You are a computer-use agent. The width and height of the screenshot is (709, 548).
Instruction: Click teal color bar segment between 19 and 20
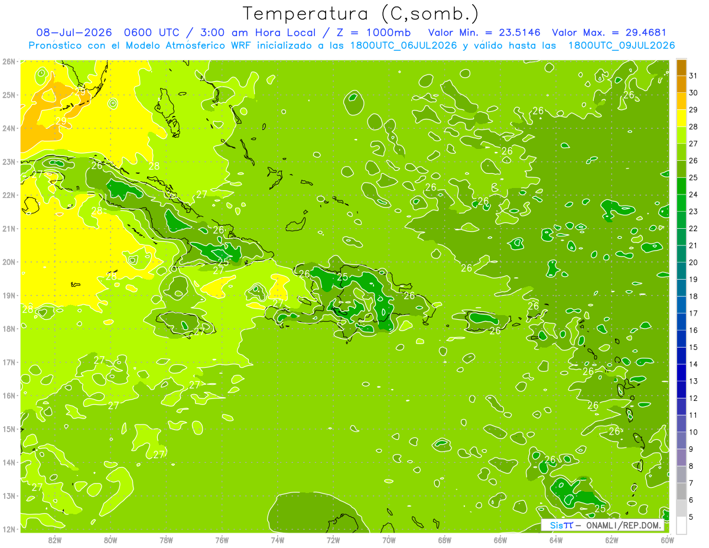coord(681,270)
